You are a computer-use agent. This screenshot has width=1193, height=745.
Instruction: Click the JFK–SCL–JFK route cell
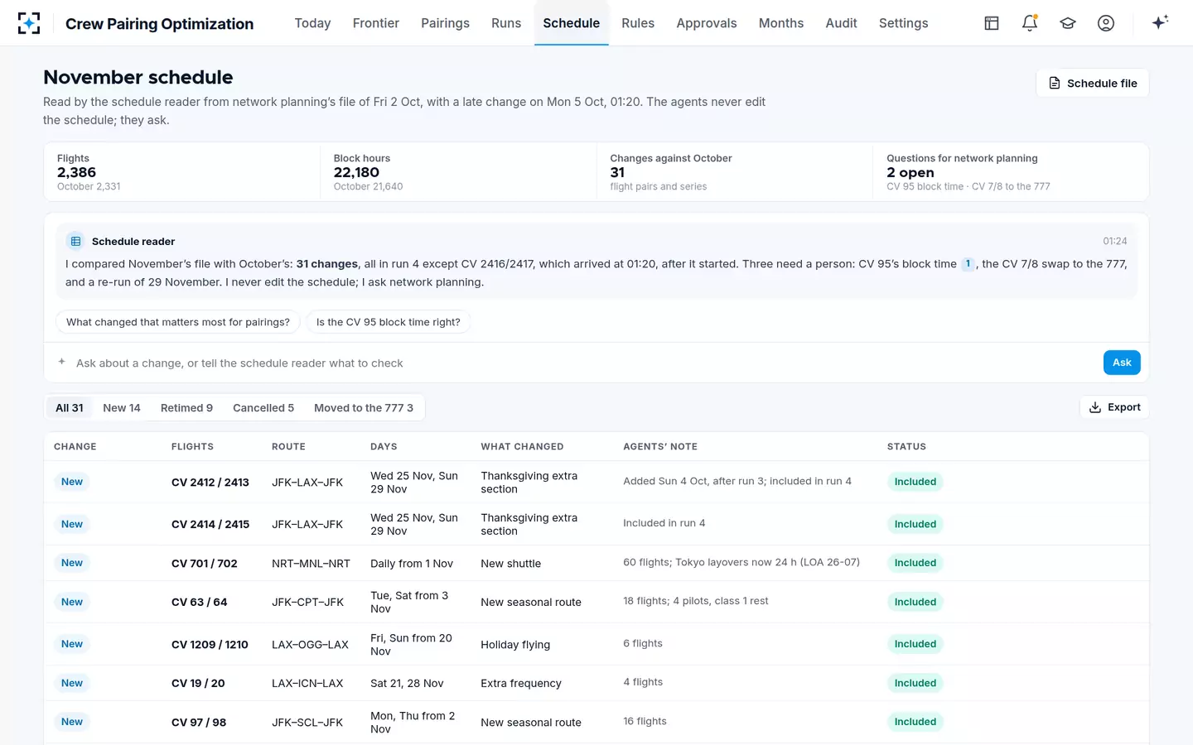tap(307, 723)
